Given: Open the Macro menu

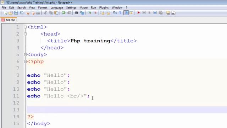Looking at the screenshot, I should click(84, 7).
